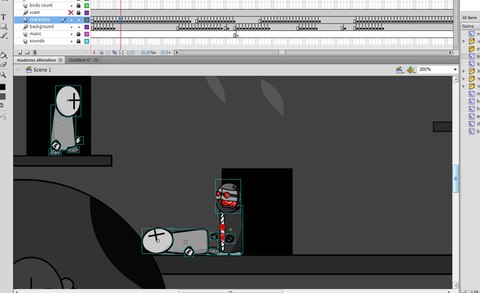Lock the background layer

pos(79,27)
